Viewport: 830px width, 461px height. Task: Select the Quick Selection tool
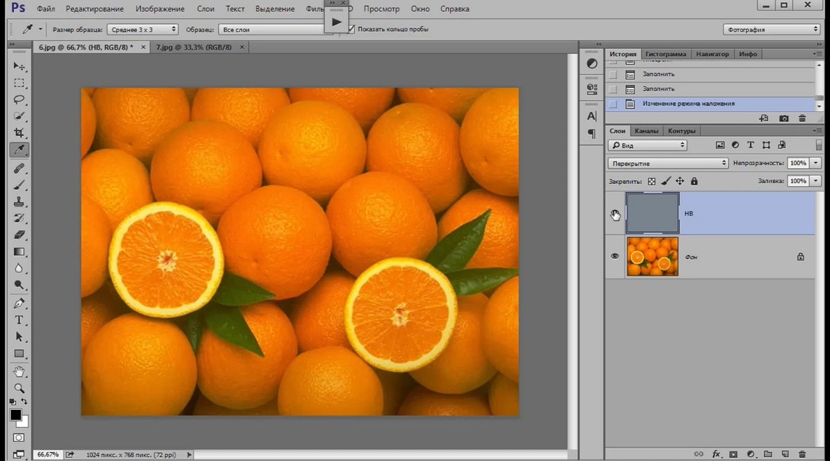19,116
